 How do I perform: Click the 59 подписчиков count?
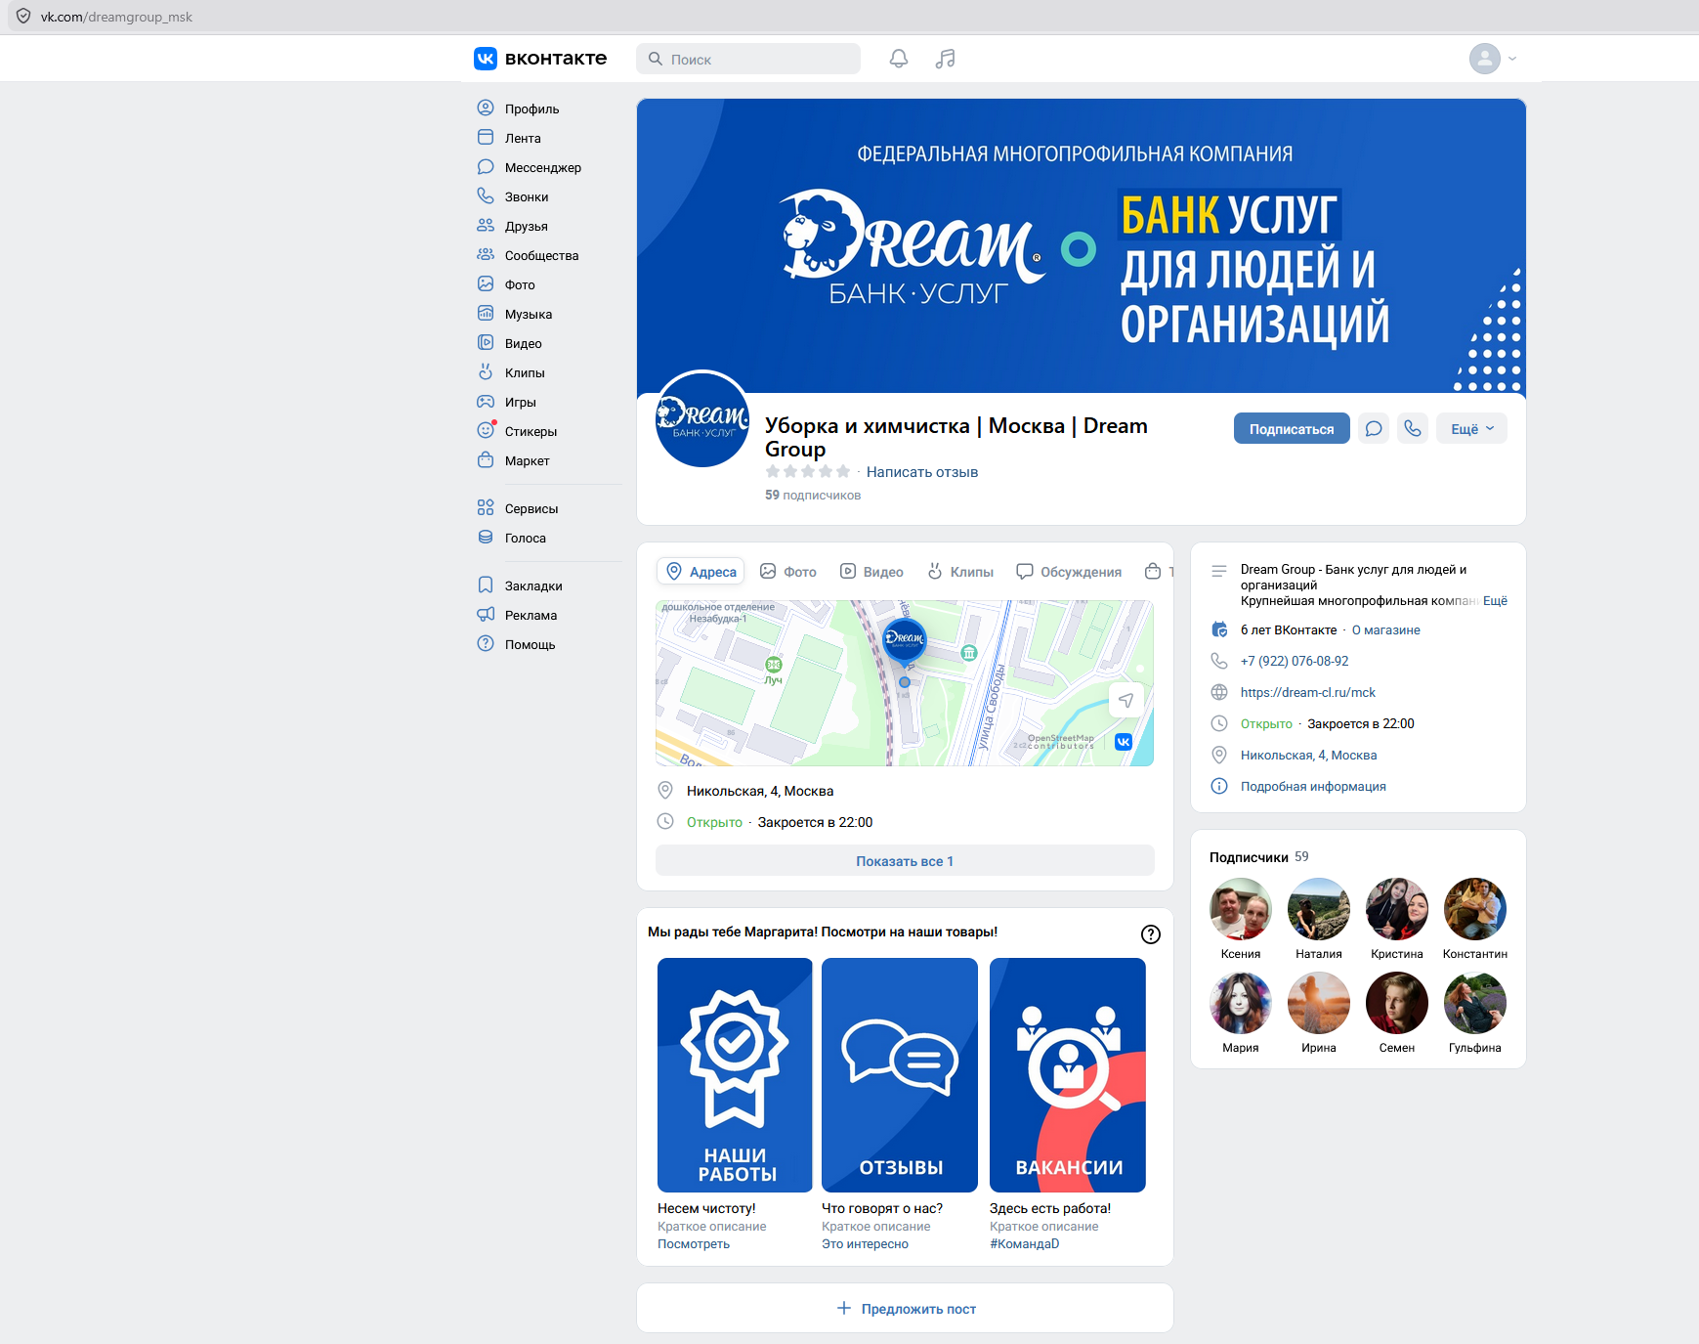tap(813, 495)
